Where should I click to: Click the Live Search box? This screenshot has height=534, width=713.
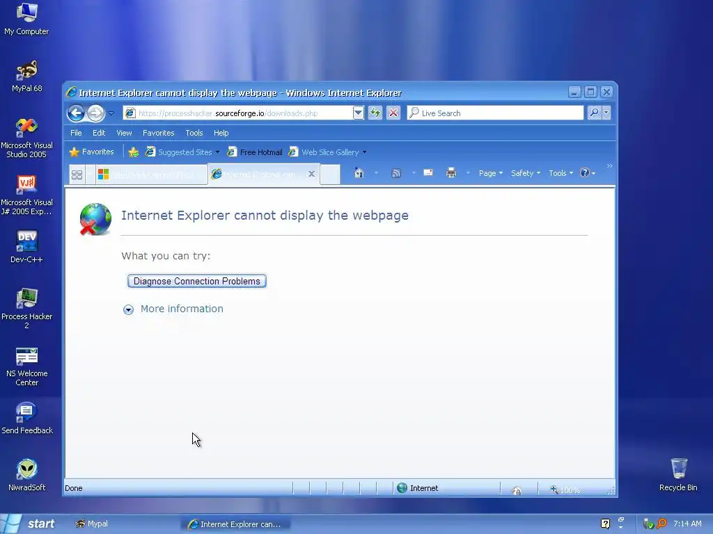point(495,113)
